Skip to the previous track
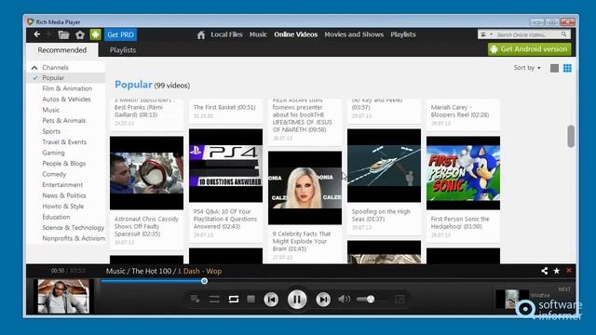The height and width of the screenshot is (335, 596). coord(271,300)
